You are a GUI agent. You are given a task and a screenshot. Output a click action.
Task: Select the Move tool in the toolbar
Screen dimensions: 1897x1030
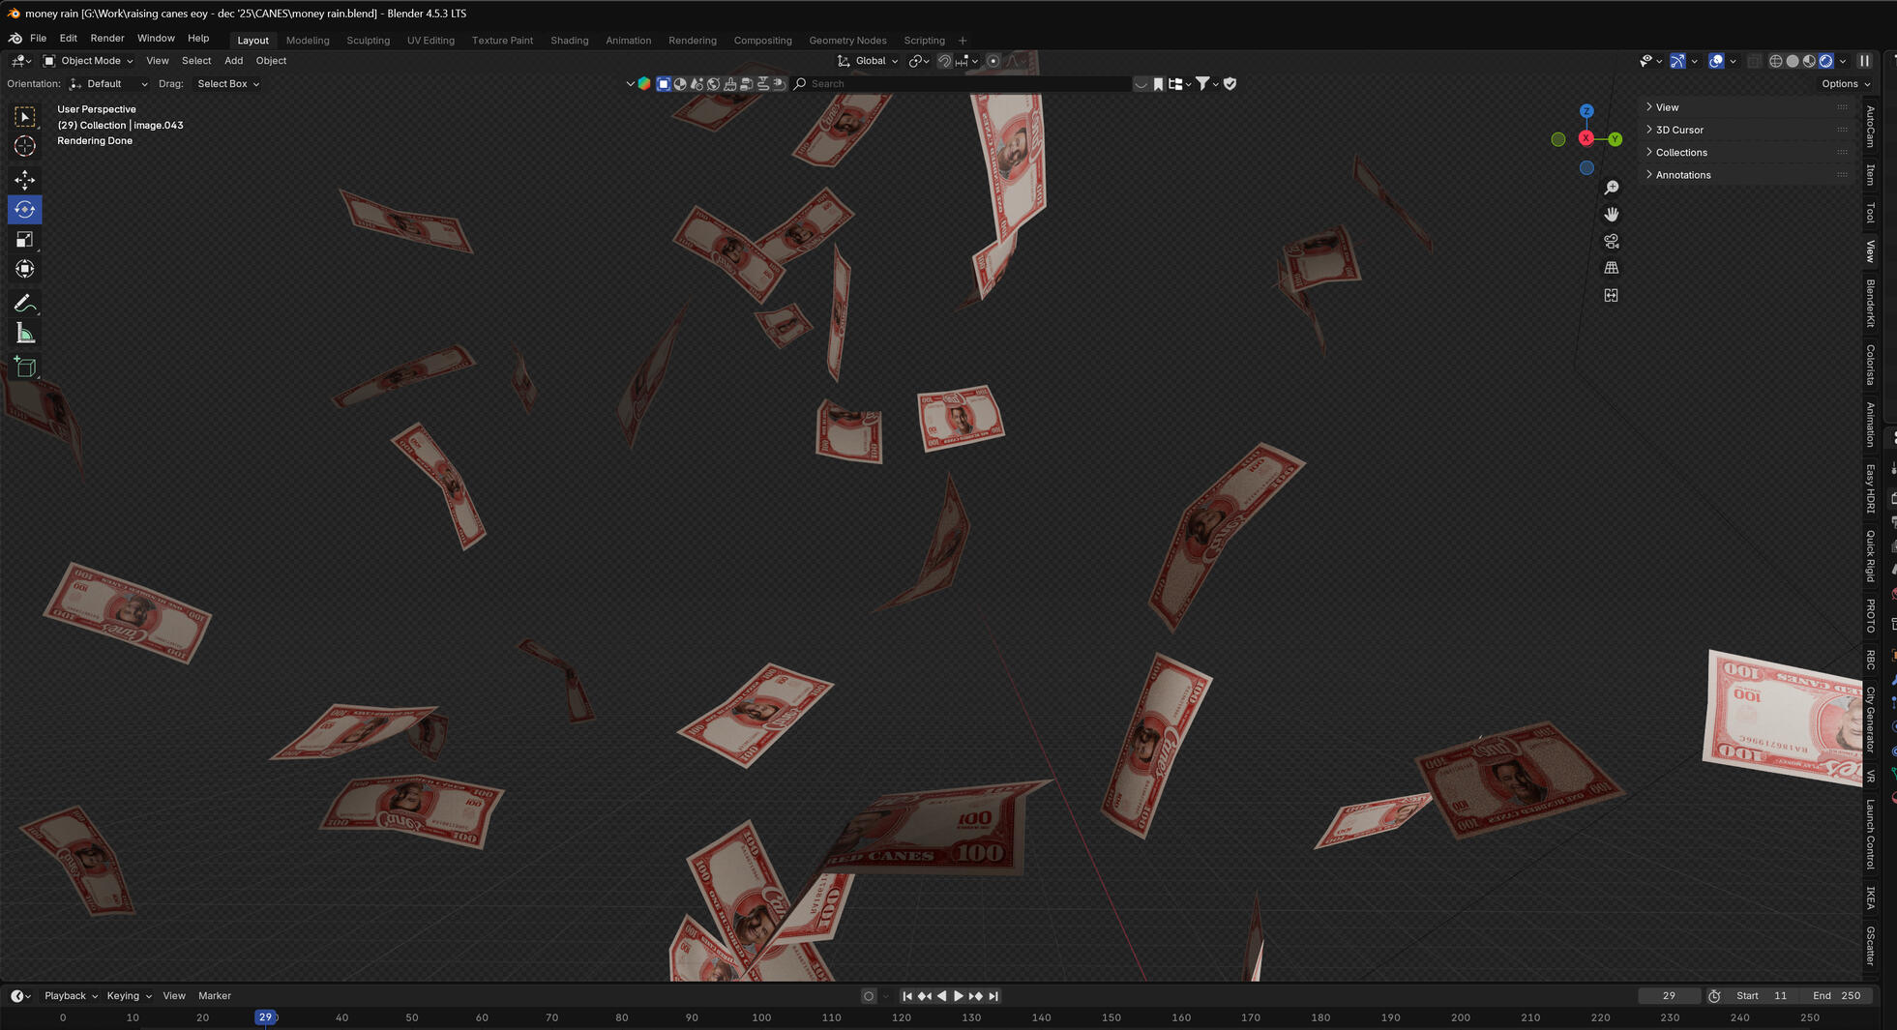click(x=25, y=180)
